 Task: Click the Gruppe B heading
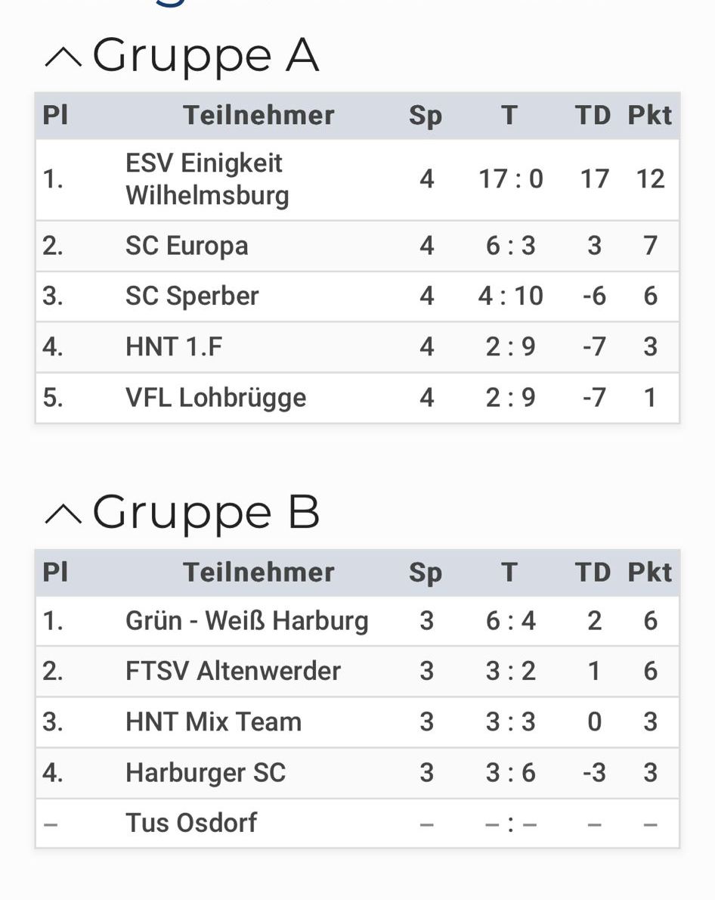tap(206, 513)
